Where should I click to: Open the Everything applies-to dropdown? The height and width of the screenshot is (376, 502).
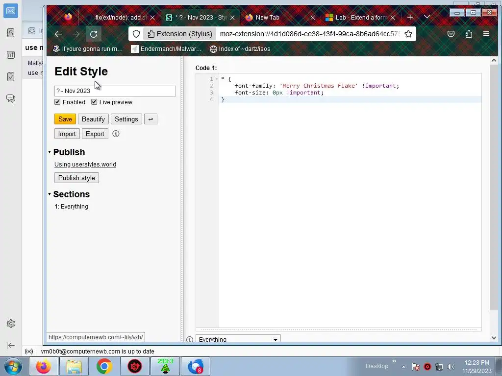click(238, 339)
